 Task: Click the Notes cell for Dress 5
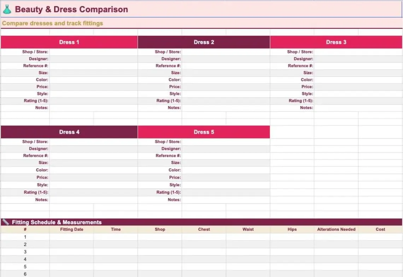click(x=226, y=200)
